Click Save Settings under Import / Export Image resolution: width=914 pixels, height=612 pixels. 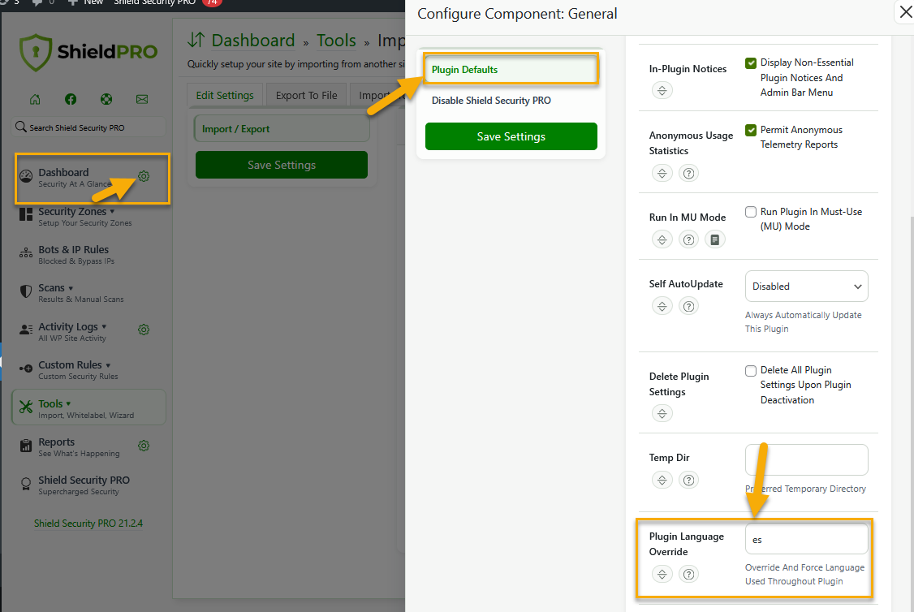pyautogui.click(x=282, y=165)
